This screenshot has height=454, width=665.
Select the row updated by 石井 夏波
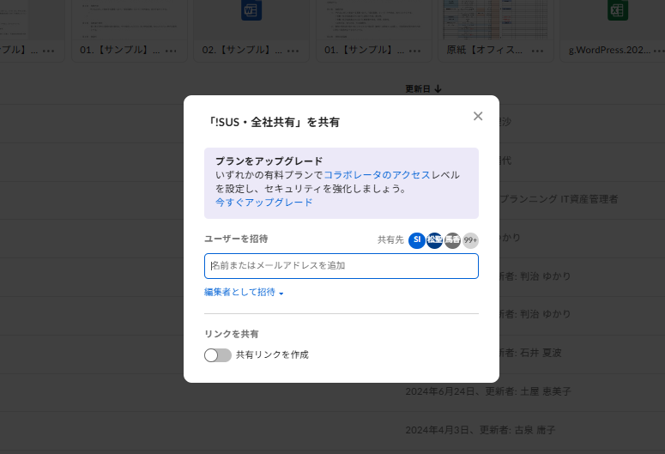pyautogui.click(x=532, y=353)
